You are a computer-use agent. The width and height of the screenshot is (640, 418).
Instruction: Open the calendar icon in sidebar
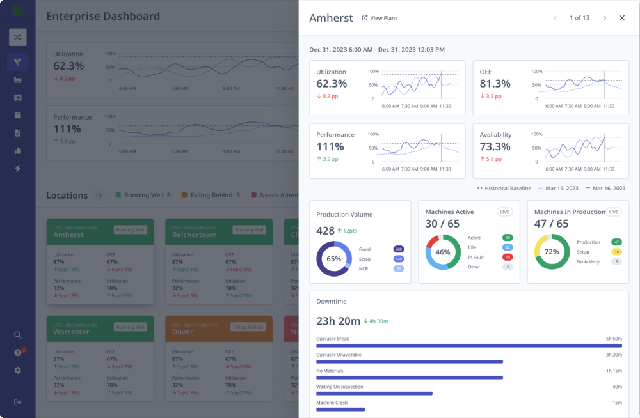pyautogui.click(x=17, y=116)
